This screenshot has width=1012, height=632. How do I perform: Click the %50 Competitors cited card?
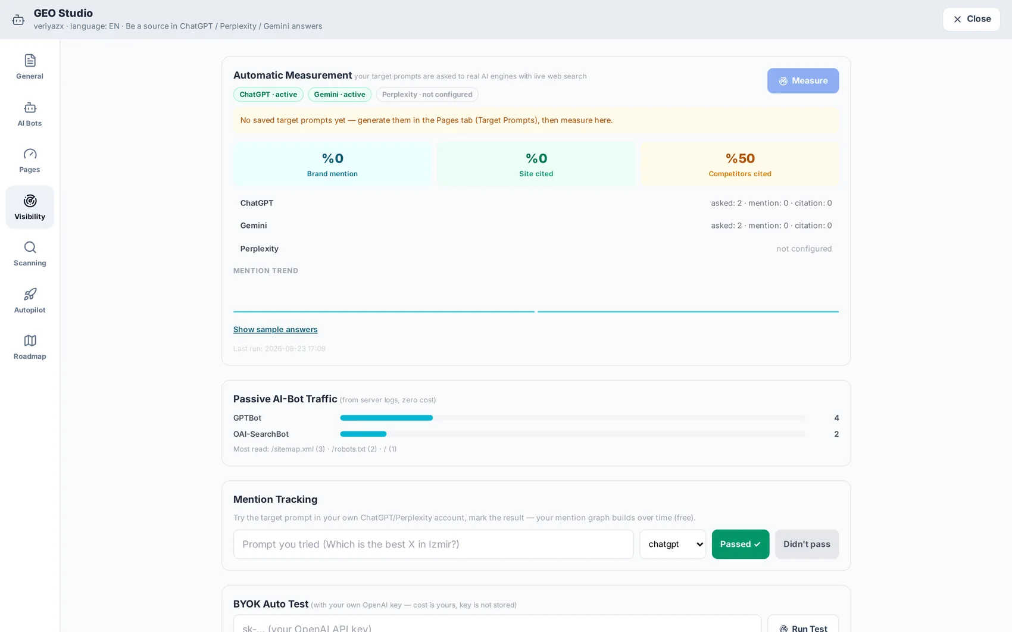[740, 164]
